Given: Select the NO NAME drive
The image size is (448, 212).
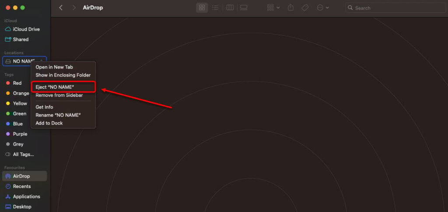Looking at the screenshot, I should [x=24, y=61].
